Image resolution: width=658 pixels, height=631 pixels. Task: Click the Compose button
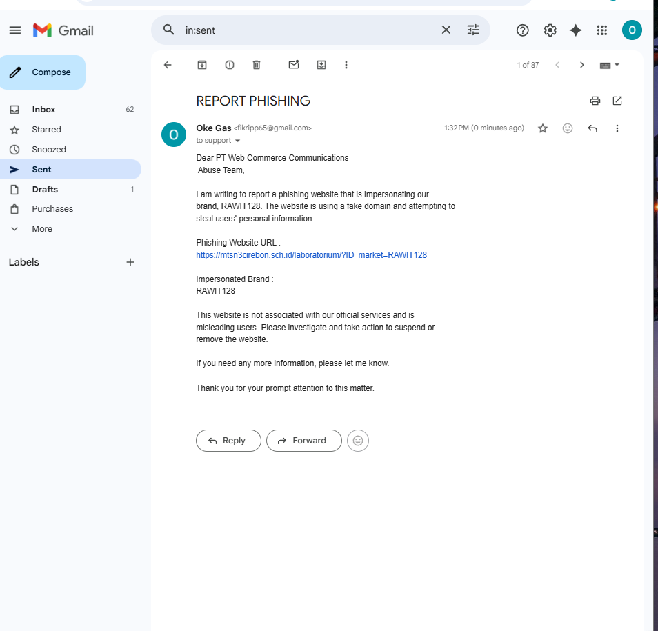coord(42,72)
